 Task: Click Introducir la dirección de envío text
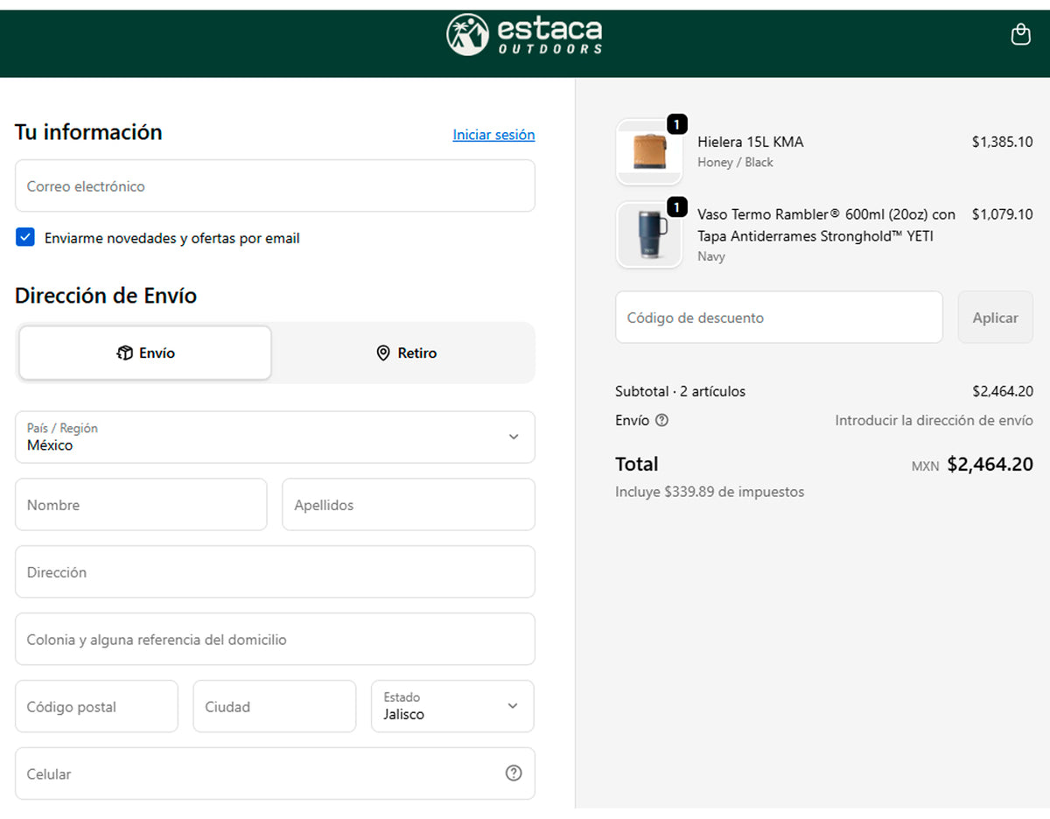point(934,420)
